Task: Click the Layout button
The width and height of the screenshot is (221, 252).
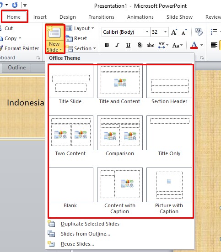Action: (80, 28)
